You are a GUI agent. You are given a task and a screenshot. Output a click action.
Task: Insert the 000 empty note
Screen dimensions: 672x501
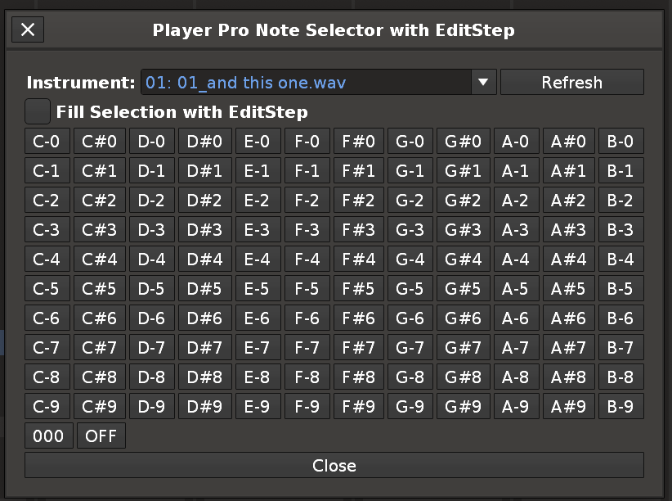[x=48, y=436]
